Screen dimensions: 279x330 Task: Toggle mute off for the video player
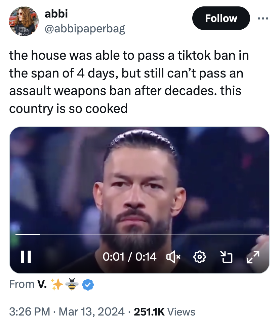point(172,257)
